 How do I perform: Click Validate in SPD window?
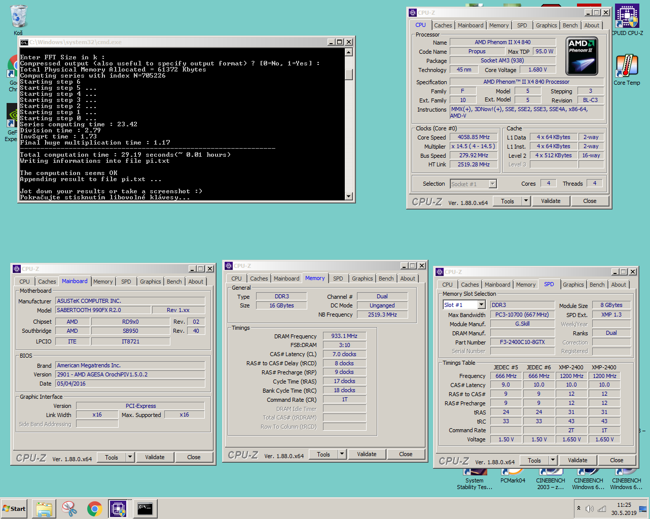click(577, 460)
